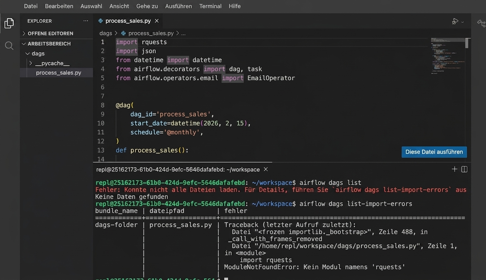Click 'start_date' parameter on line 10
The height and width of the screenshot is (280, 486).
click(149, 123)
